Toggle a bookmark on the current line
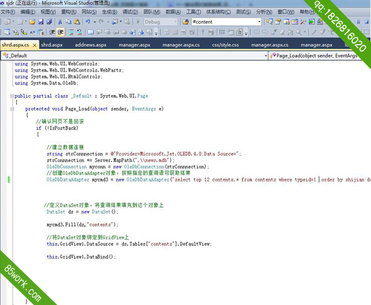The width and height of the screenshot is (371, 305). (91, 32)
